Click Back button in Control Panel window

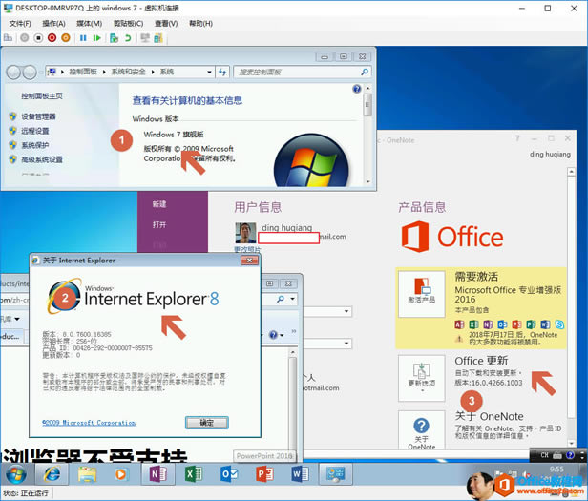14,72
